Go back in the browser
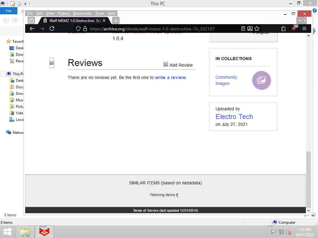Screen dimensions: 318x238 click(32, 29)
